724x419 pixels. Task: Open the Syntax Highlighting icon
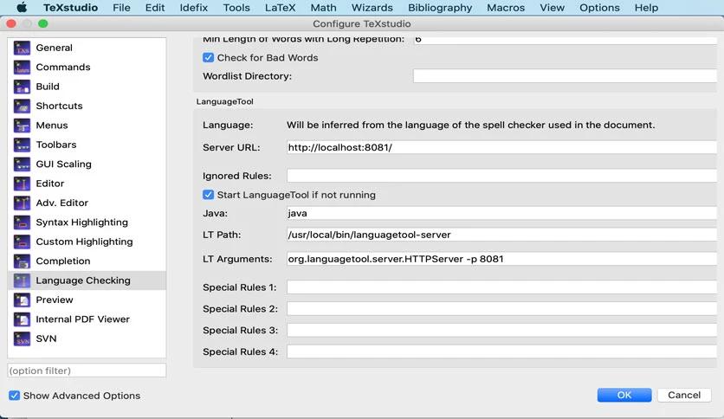(22, 222)
